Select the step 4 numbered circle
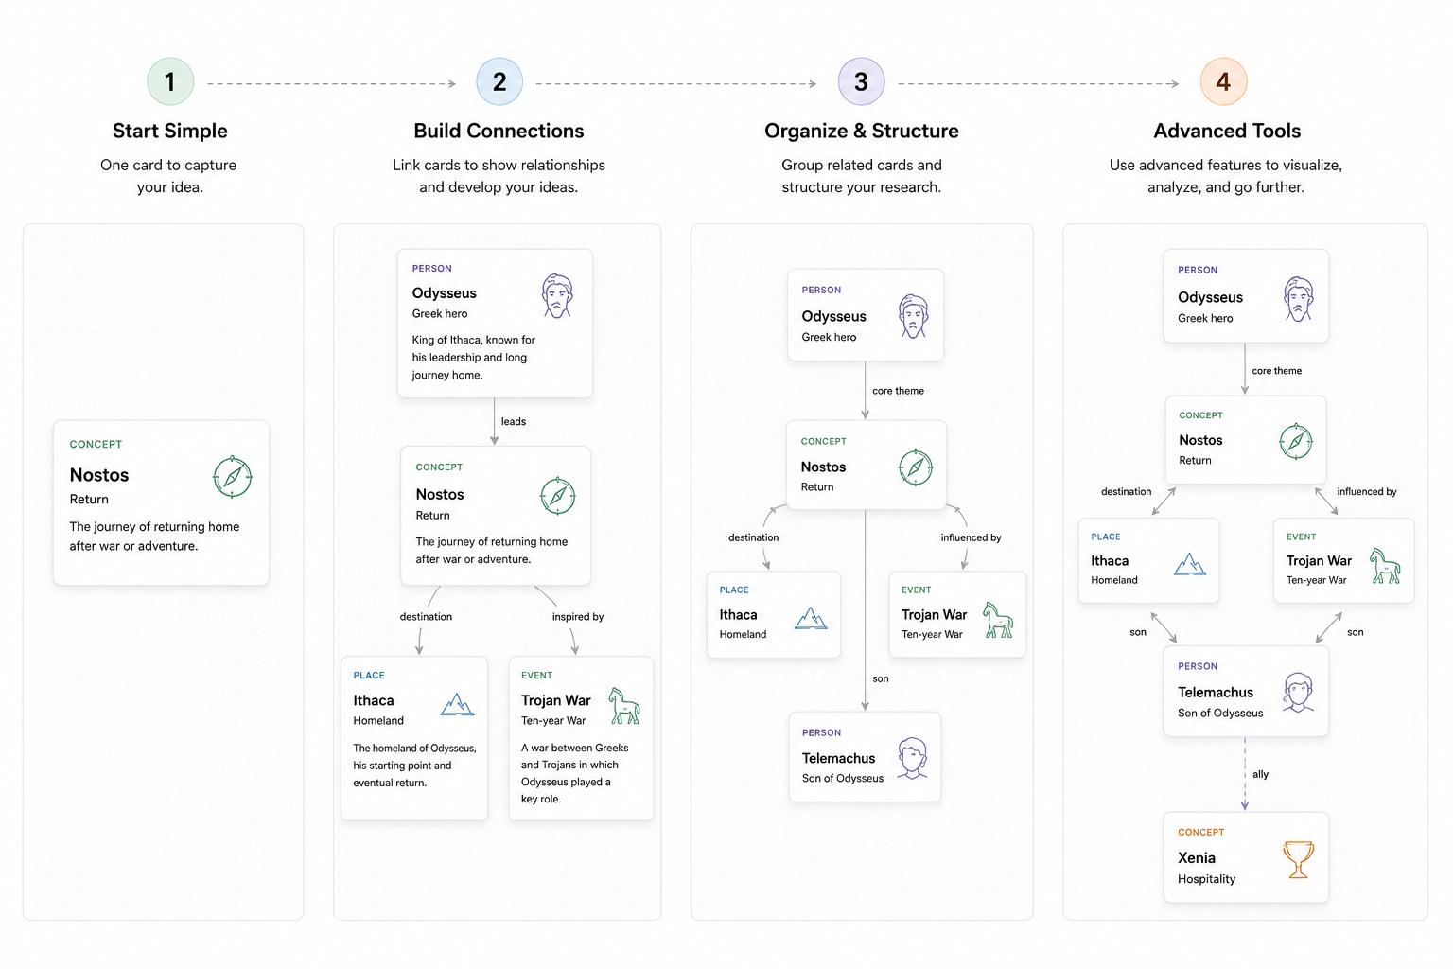1453x969 pixels. click(1223, 82)
